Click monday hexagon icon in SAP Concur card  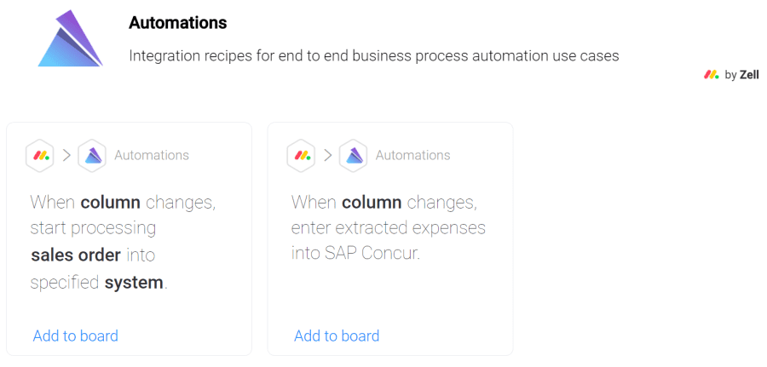[301, 156]
